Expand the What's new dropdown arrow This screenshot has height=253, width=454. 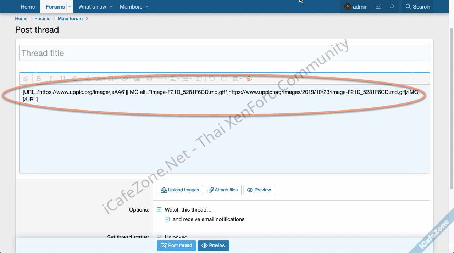[111, 7]
